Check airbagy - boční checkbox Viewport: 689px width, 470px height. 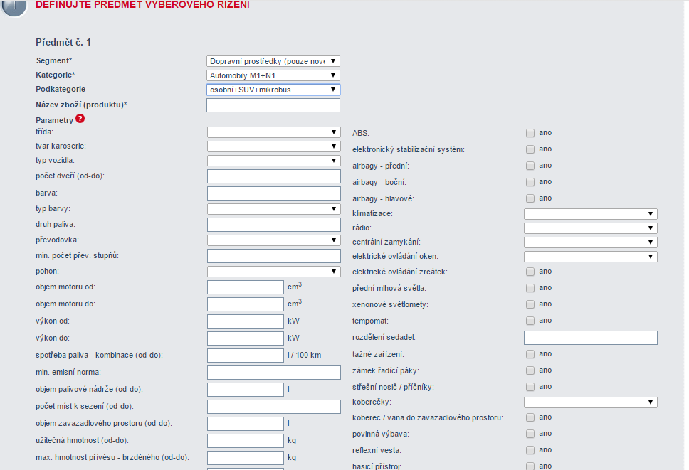[530, 182]
